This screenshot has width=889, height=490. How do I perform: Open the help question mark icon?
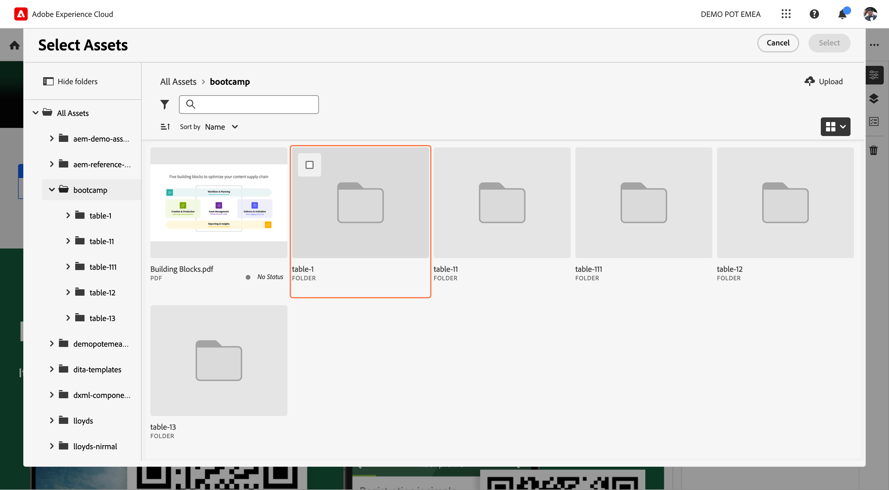pos(814,14)
